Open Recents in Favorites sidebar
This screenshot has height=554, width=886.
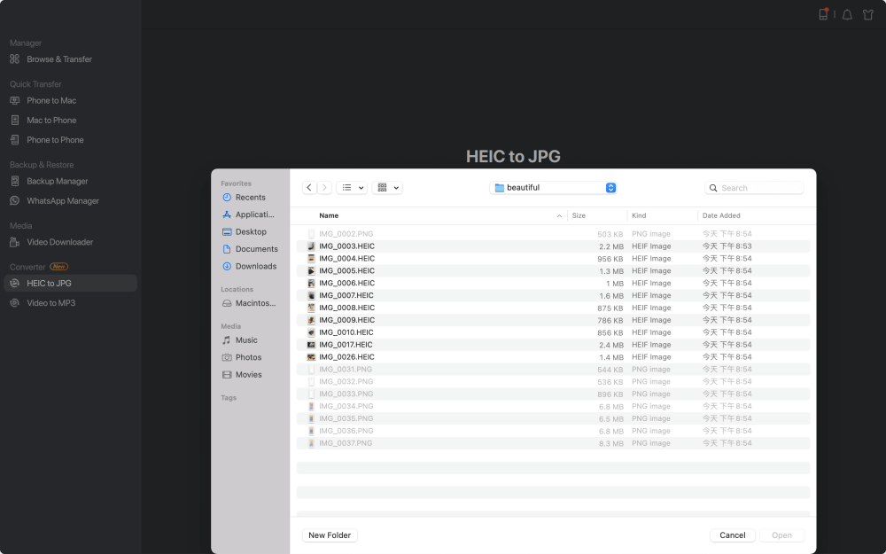point(250,198)
